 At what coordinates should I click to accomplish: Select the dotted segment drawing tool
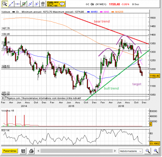[x=30, y=4]
